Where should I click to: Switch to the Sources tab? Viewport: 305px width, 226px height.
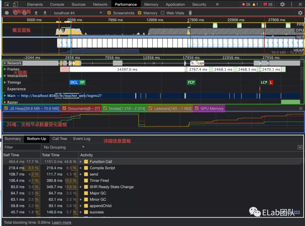click(79, 4)
